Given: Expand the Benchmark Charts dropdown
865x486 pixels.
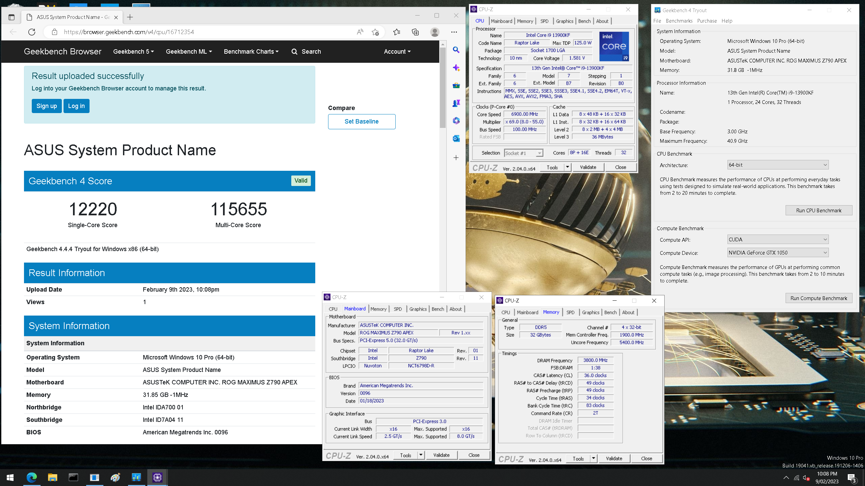Looking at the screenshot, I should click(x=251, y=52).
